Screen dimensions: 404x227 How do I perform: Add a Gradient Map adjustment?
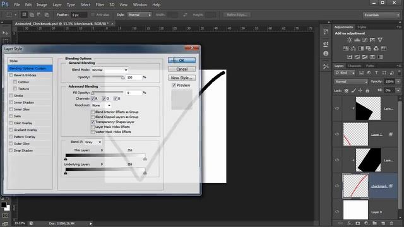(x=380, y=57)
